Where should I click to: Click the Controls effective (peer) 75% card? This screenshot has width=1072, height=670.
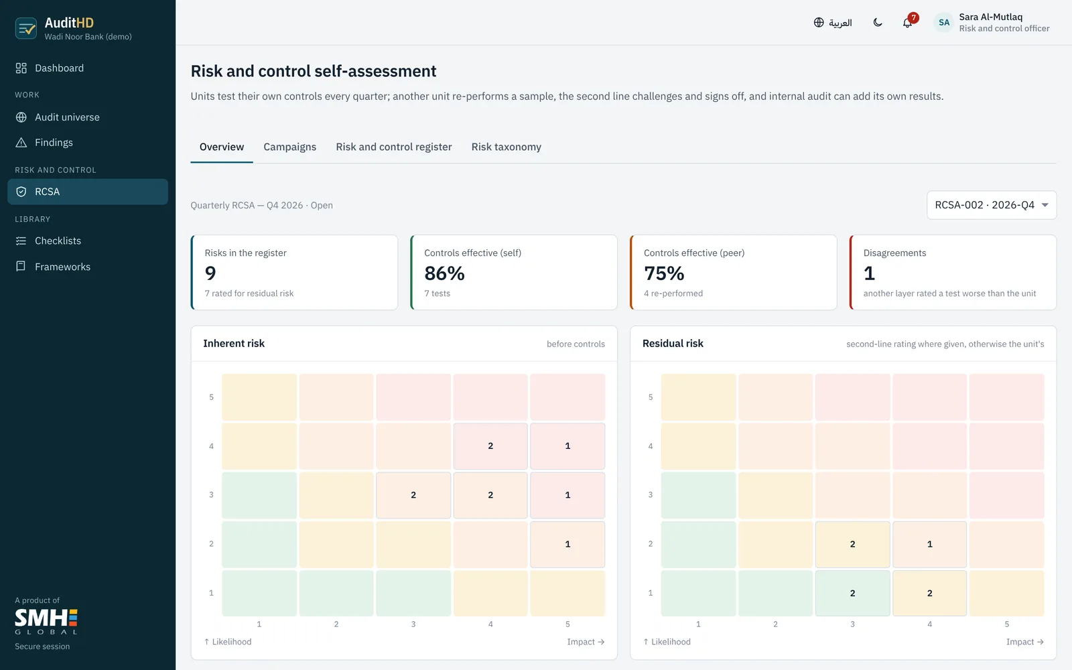734,273
